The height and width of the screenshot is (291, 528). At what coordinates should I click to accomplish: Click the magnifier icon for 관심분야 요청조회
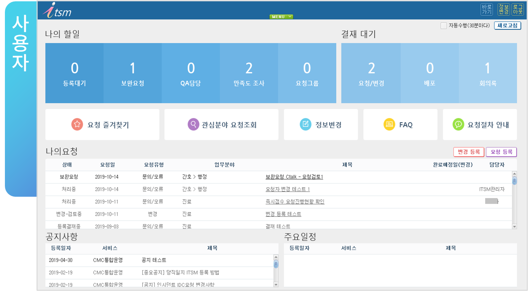pyautogui.click(x=193, y=125)
